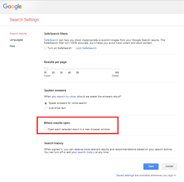The width and height of the screenshot is (184, 182).
Task: Open the search by voice link
Action: (x=66, y=97)
